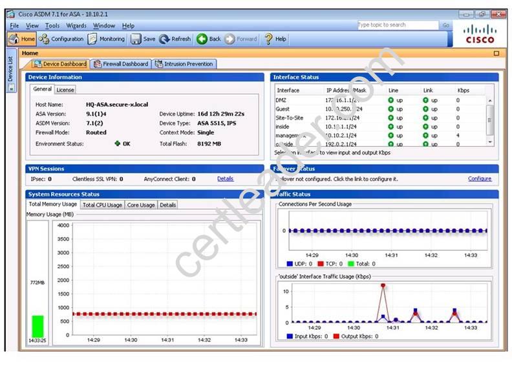Image resolution: width=512 pixels, height=384 pixels.
Task: Click the Environment Status green OK icon
Action: [x=118, y=144]
